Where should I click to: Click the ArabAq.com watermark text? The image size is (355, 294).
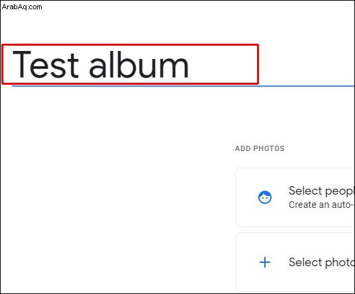click(x=22, y=7)
